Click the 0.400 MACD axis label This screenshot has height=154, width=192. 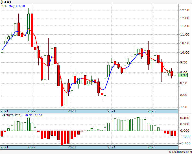185,118
